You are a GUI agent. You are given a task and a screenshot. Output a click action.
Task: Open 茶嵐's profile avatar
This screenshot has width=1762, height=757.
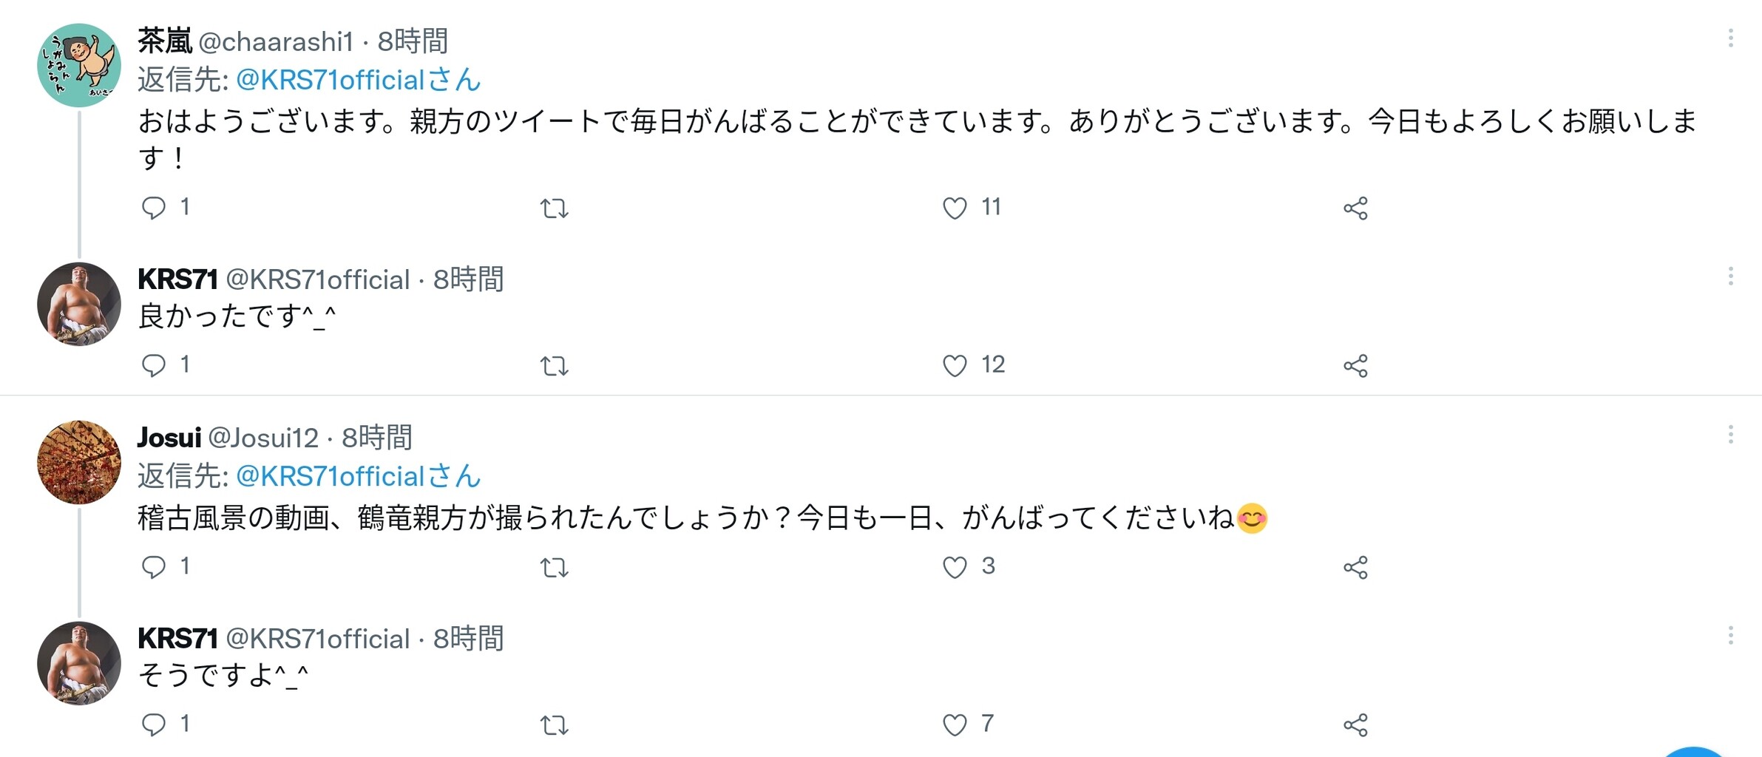point(79,65)
